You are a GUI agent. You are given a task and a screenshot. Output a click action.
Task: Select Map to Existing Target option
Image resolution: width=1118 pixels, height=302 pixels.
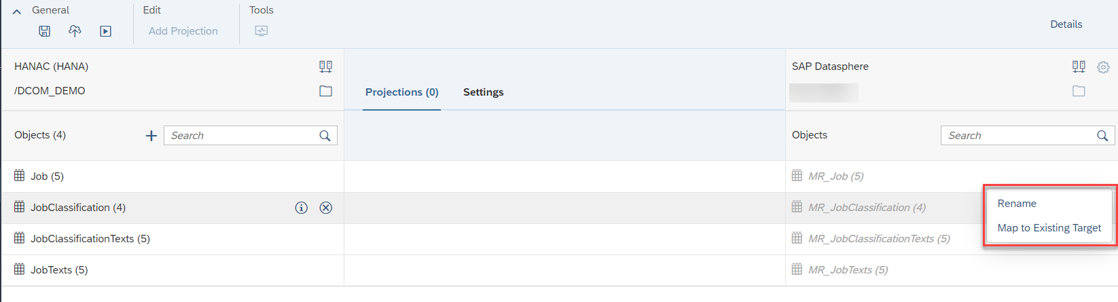pyautogui.click(x=1049, y=228)
